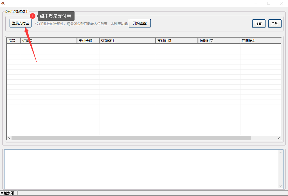
Task: Click the 支付金额 column header
Action: pos(88,41)
